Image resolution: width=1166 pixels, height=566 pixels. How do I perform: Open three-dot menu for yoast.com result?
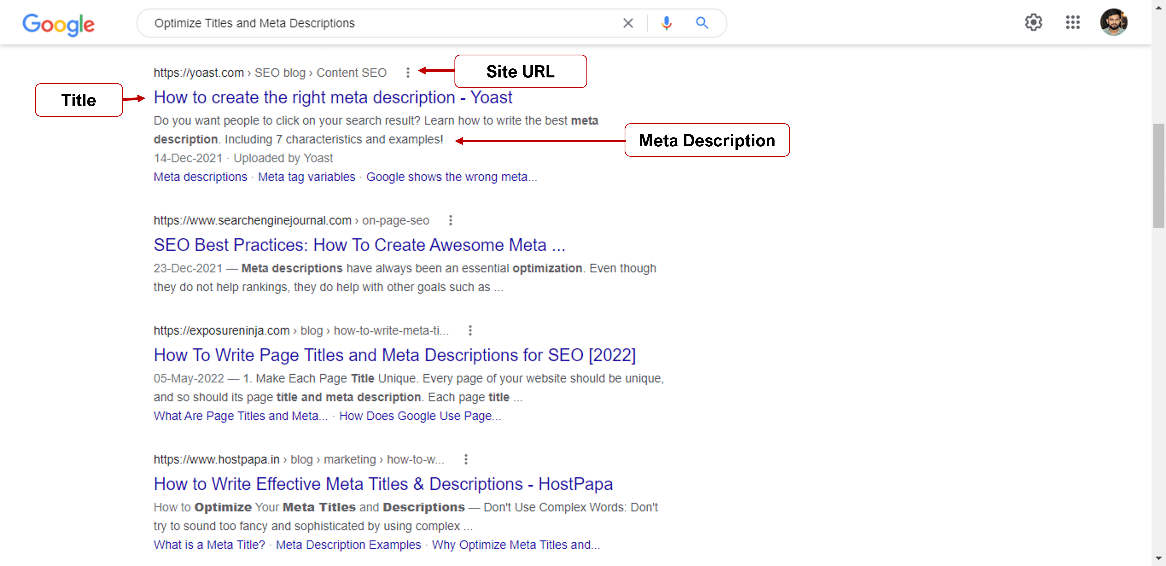pyautogui.click(x=408, y=72)
